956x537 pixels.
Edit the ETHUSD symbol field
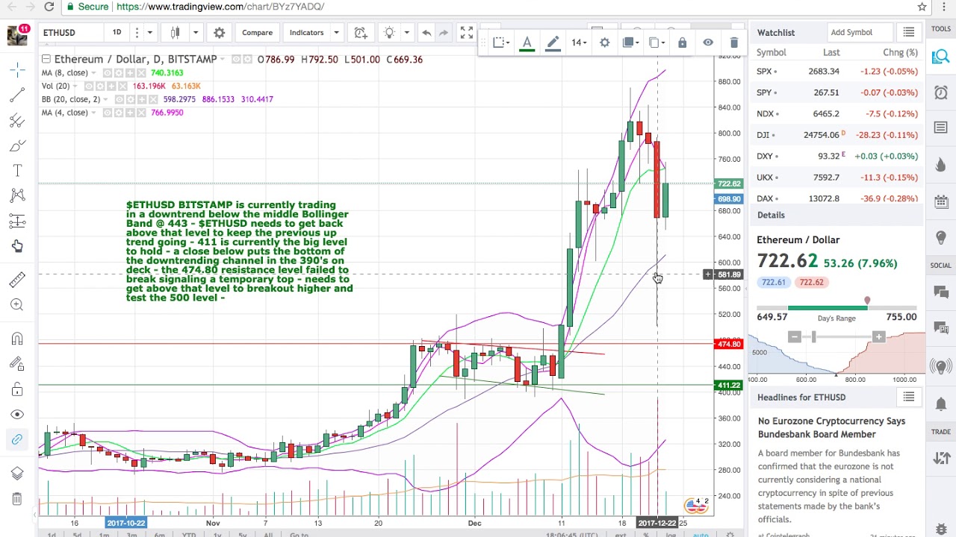(x=68, y=33)
